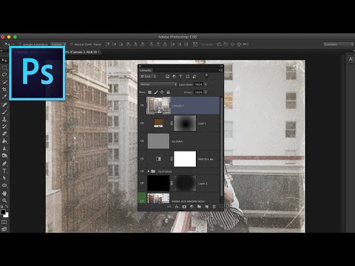Lock layer position icon
This screenshot has height=266, width=355.
pyautogui.click(x=162, y=92)
